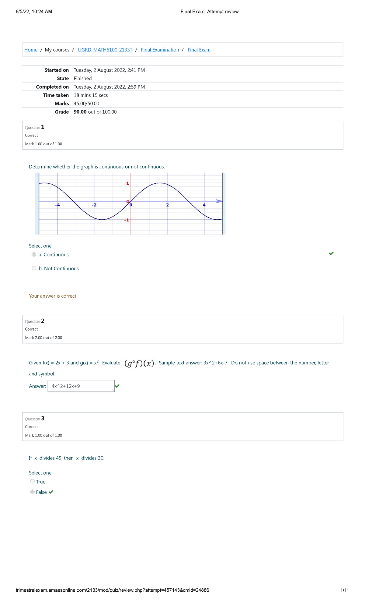Select the 'b. Not Continuous' radio button
The height and width of the screenshot is (602, 365).
(34, 268)
